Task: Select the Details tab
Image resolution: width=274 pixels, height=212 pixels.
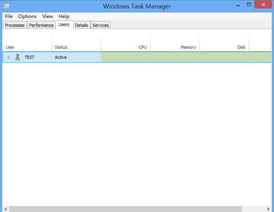Action: click(82, 25)
